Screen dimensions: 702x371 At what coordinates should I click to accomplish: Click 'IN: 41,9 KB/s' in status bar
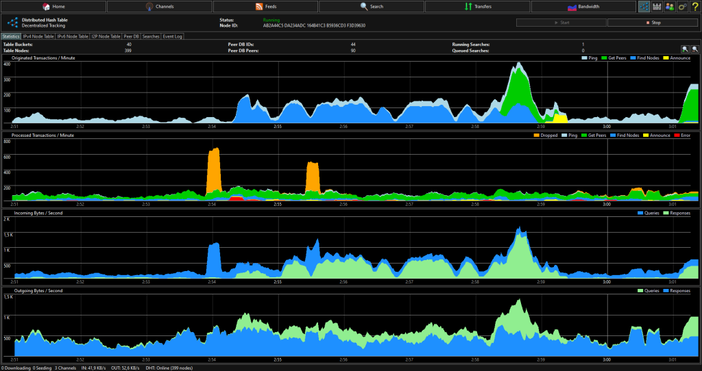coord(93,368)
